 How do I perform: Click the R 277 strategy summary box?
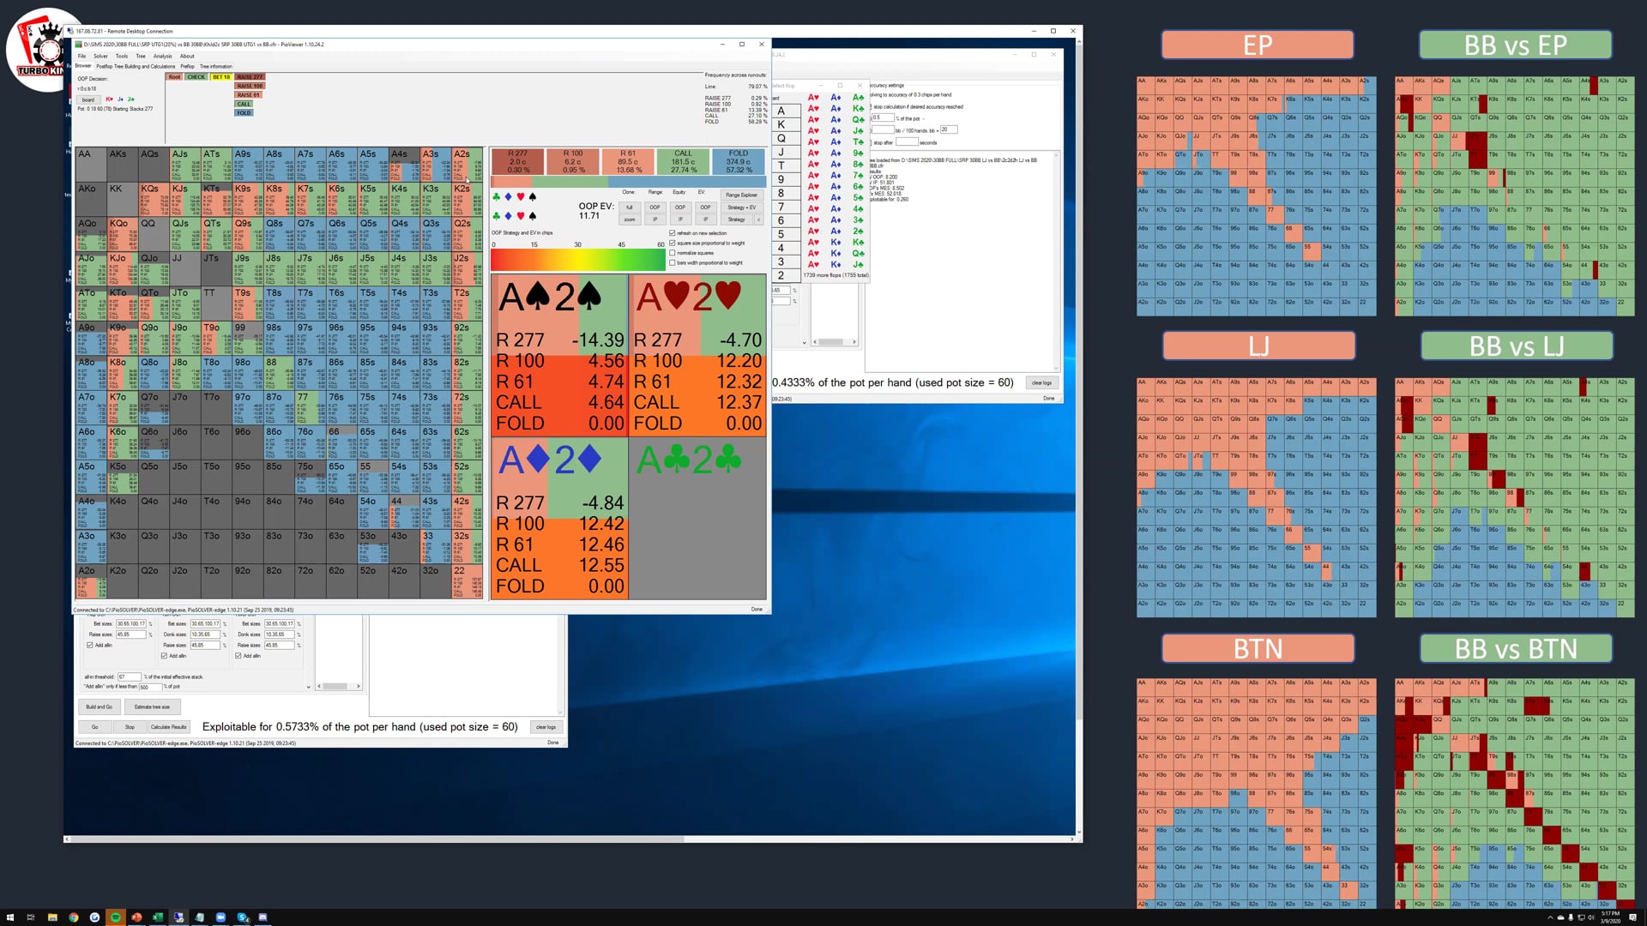pos(518,161)
